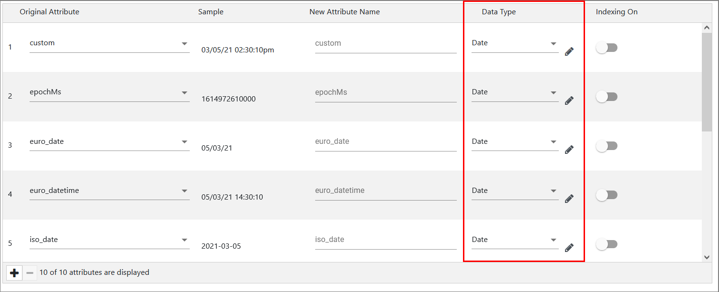The height and width of the screenshot is (292, 719).
Task: Select the euro_date New Attribute Name field
Action: click(x=385, y=141)
